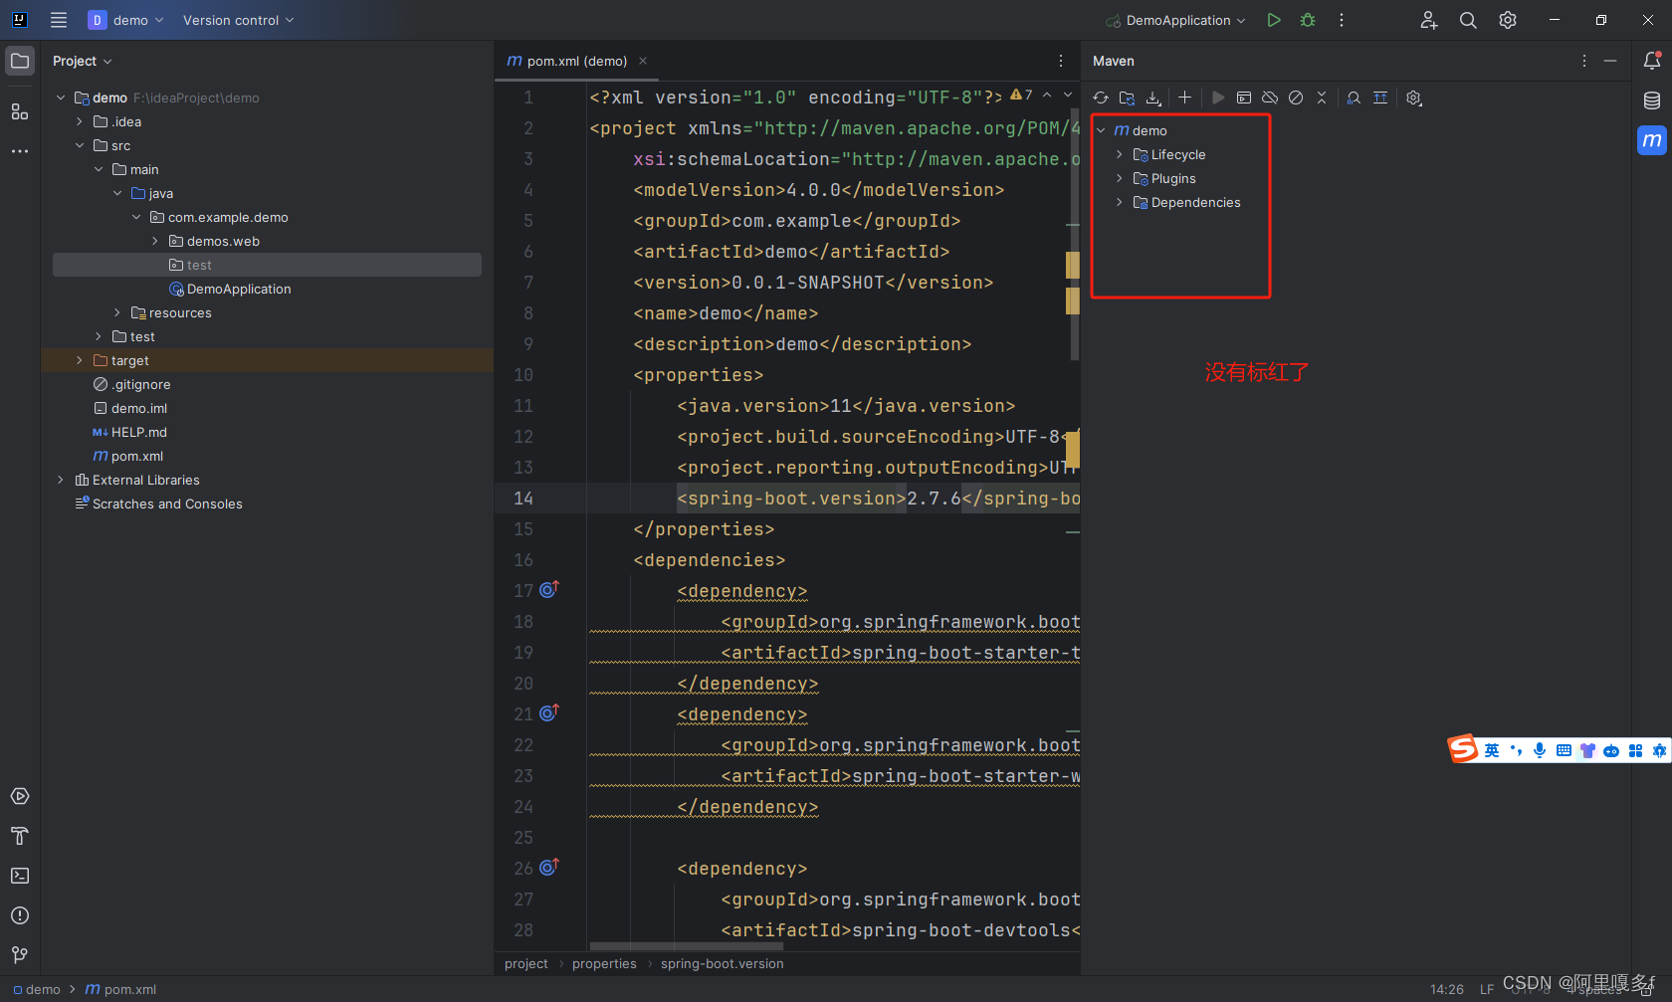Screen dimensions: 1672x1002
Task: Toggle the Project tool window button
Action: point(20,61)
